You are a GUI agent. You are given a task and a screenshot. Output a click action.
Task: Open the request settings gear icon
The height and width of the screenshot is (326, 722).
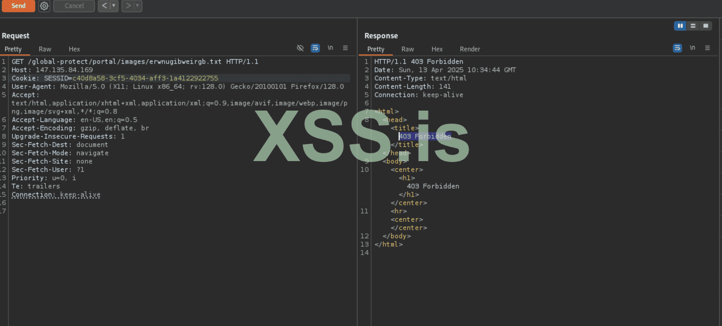[x=44, y=6]
